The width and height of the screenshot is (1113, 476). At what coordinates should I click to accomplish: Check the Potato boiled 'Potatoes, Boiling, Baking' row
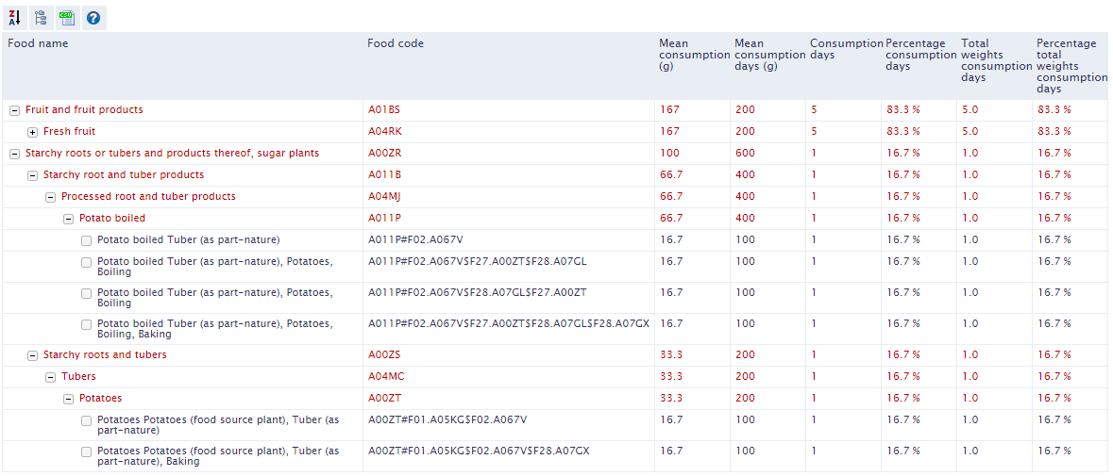pyautogui.click(x=87, y=325)
